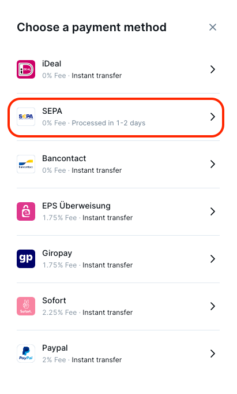237x394 pixels.
Task: Expand Paypal chevron arrow
Action: point(213,354)
